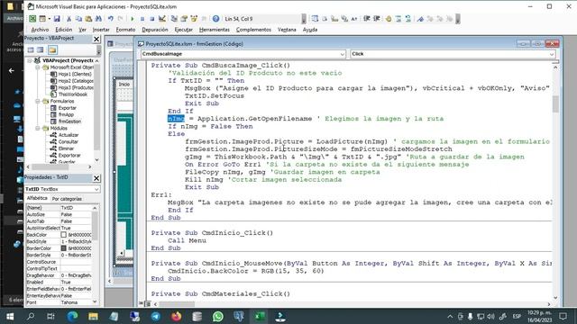Toggle breakpoint with the hand icon
577x324 pixels.
(389, 19)
